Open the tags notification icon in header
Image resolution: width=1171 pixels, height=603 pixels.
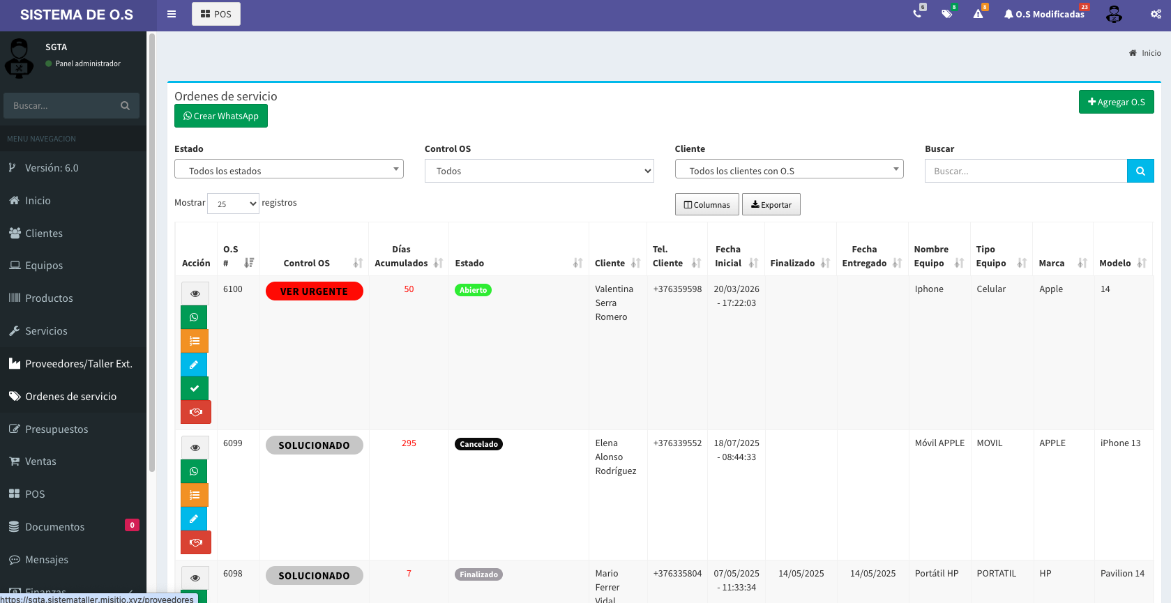(947, 13)
